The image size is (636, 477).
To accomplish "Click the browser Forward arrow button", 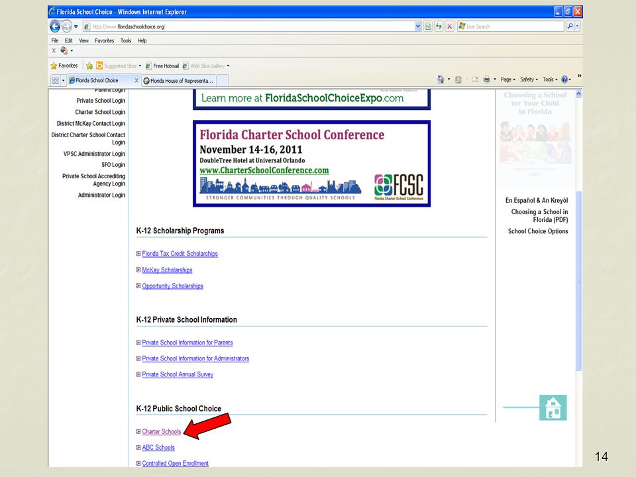I will (66, 26).
